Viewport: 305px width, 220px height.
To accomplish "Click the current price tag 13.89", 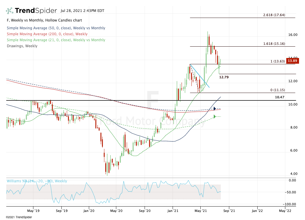I will coord(292,61).
